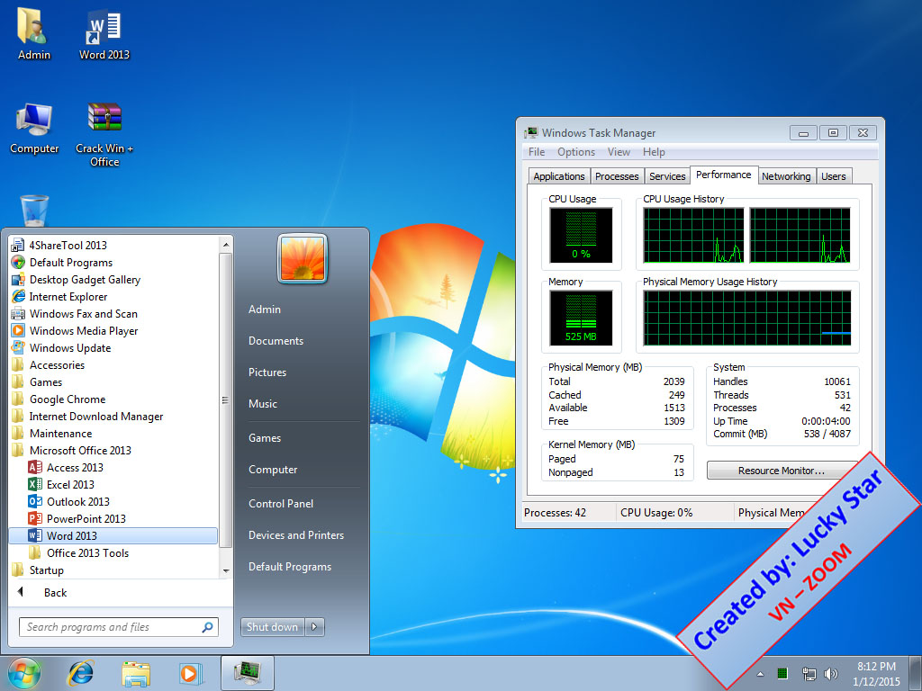Click the green CPU meter tray icon

pyautogui.click(x=782, y=673)
